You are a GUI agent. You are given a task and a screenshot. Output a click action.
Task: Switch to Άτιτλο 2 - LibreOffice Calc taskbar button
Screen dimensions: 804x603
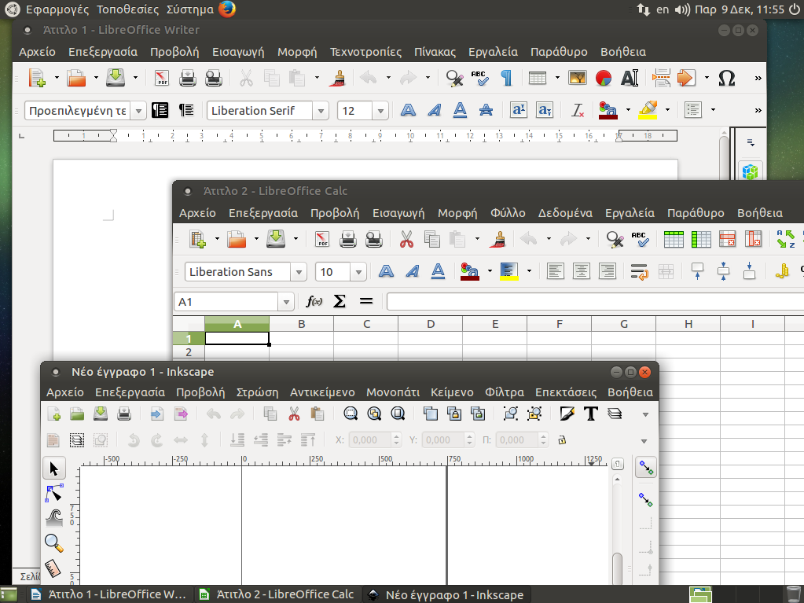point(277,594)
